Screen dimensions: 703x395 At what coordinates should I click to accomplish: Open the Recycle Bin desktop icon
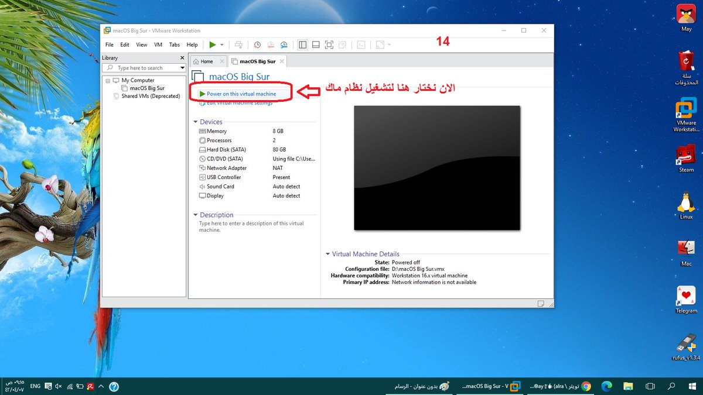click(x=686, y=68)
